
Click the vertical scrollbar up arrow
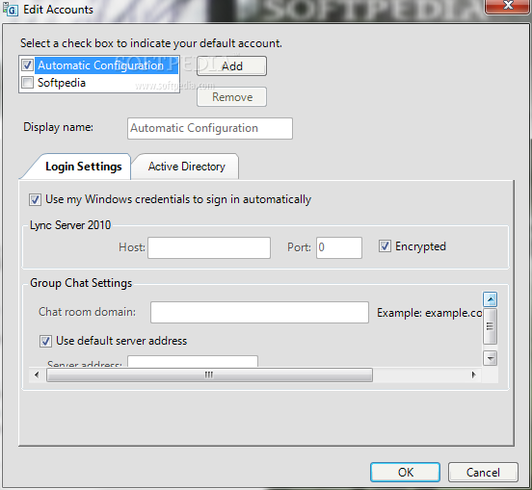click(x=490, y=299)
